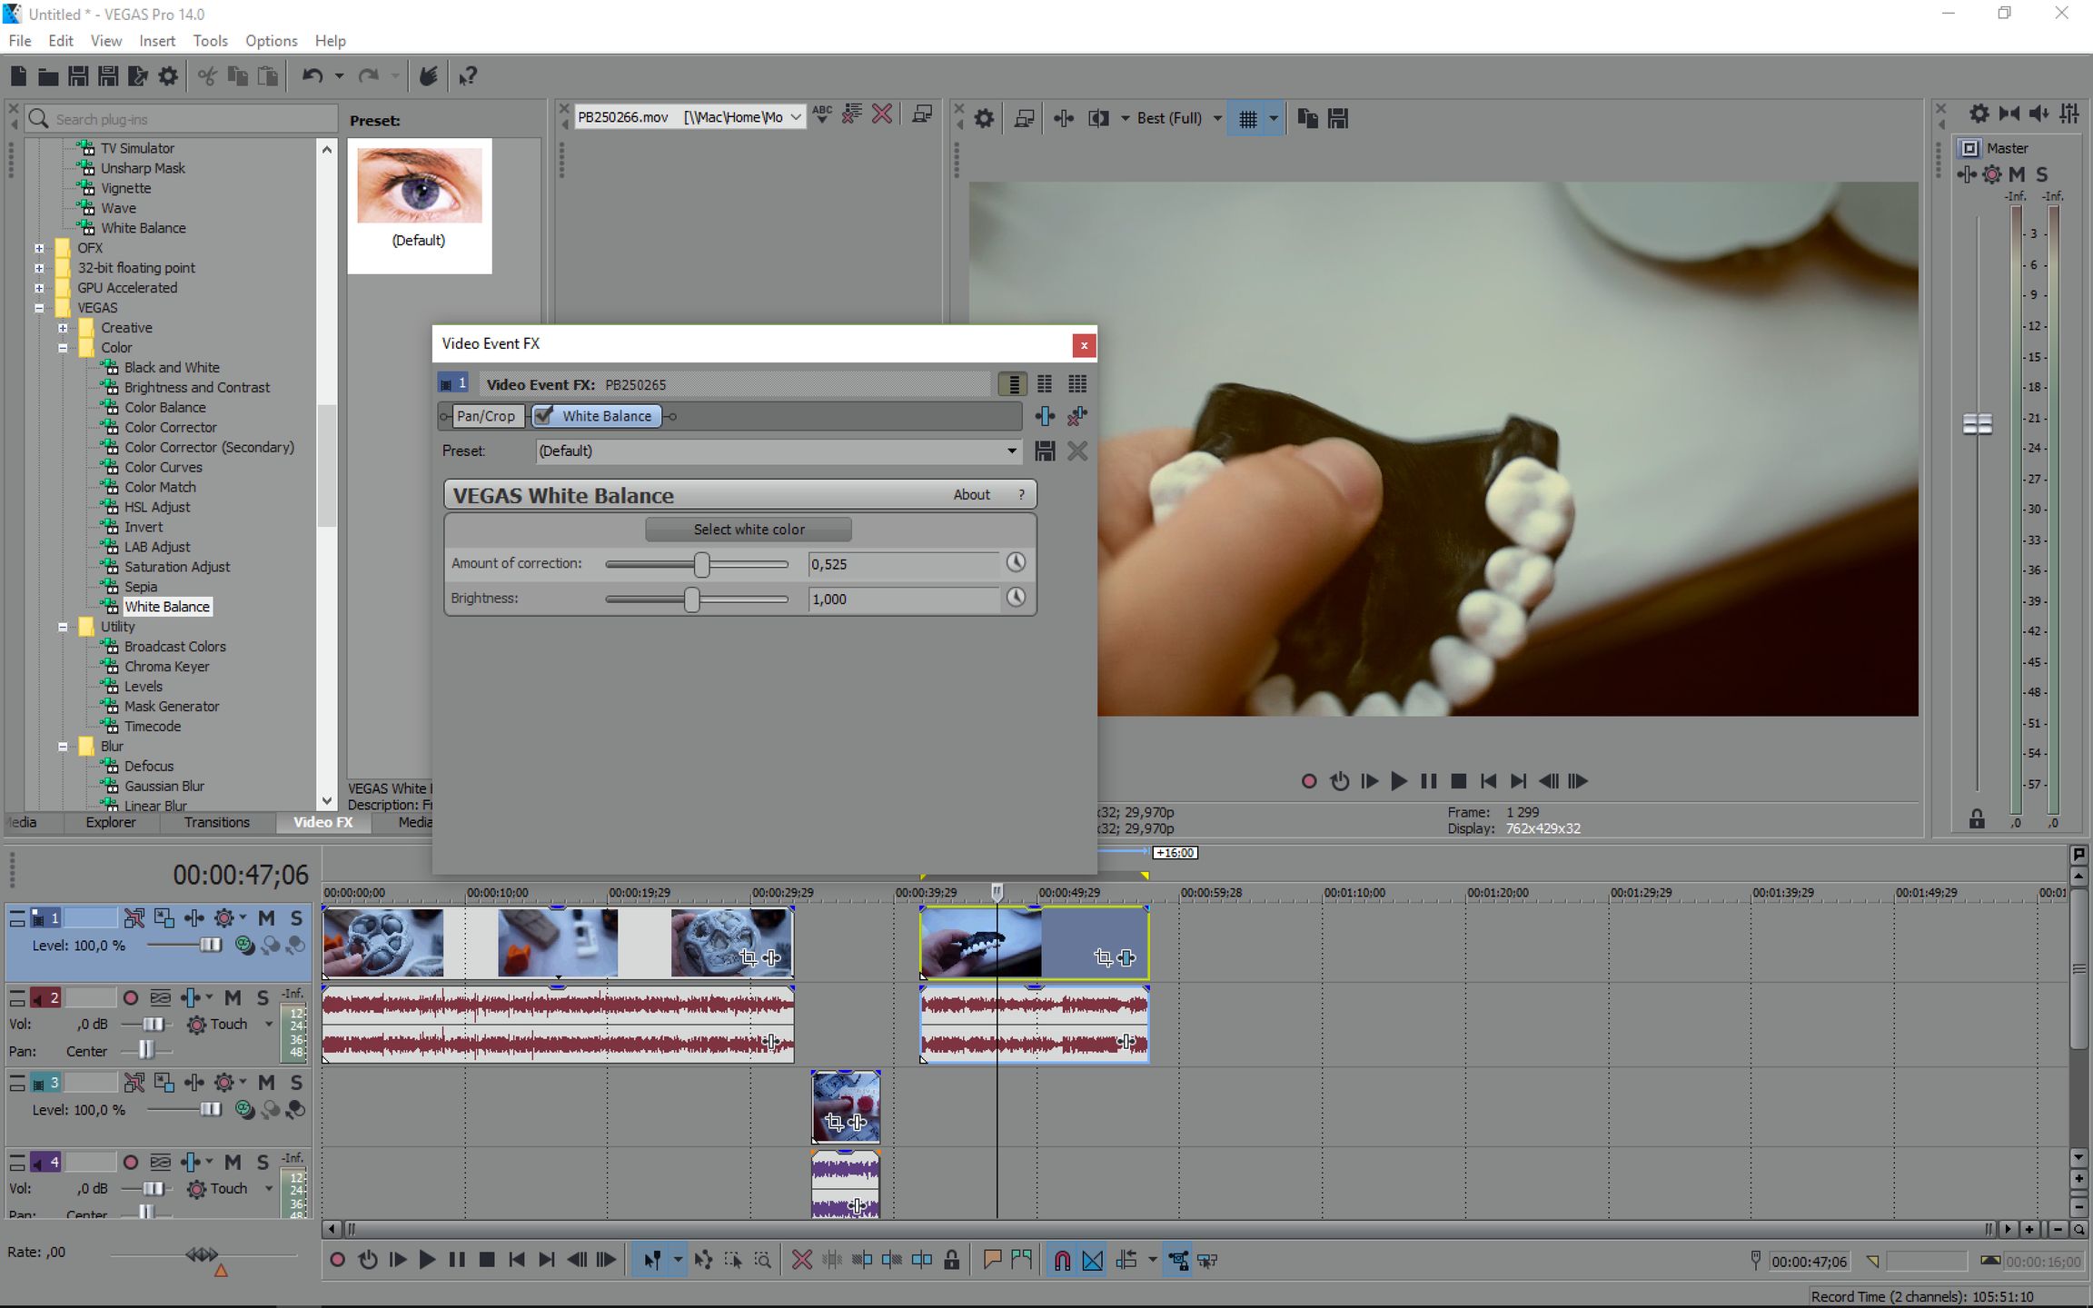2093x1308 pixels.
Task: Click the Save Preset floppy icon
Action: (x=1045, y=451)
